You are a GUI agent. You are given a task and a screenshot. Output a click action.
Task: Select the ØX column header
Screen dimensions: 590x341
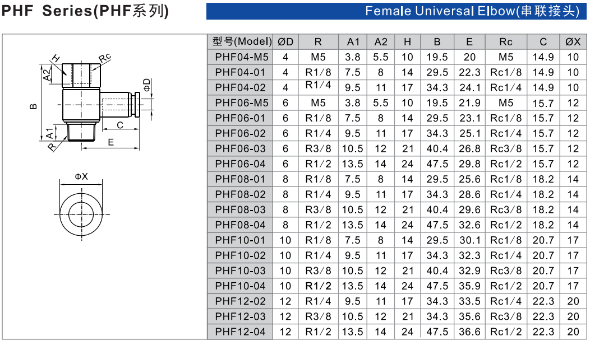click(x=573, y=42)
